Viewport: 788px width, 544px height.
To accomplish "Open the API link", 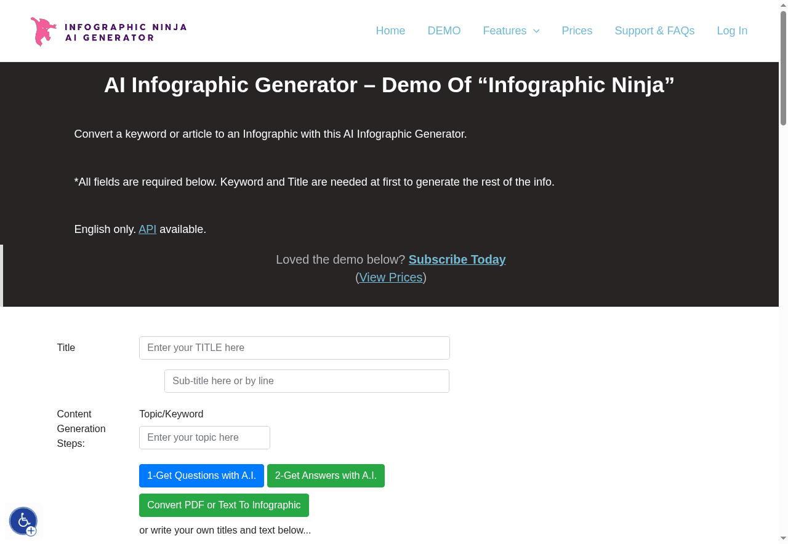I will pos(147,229).
